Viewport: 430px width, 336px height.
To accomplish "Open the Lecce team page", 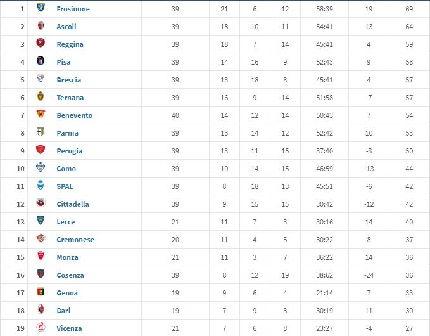I will pos(65,222).
